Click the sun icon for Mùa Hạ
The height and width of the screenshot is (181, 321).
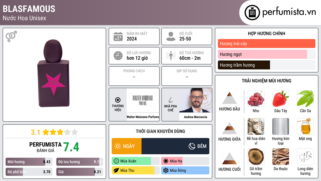[x=166, y=161]
